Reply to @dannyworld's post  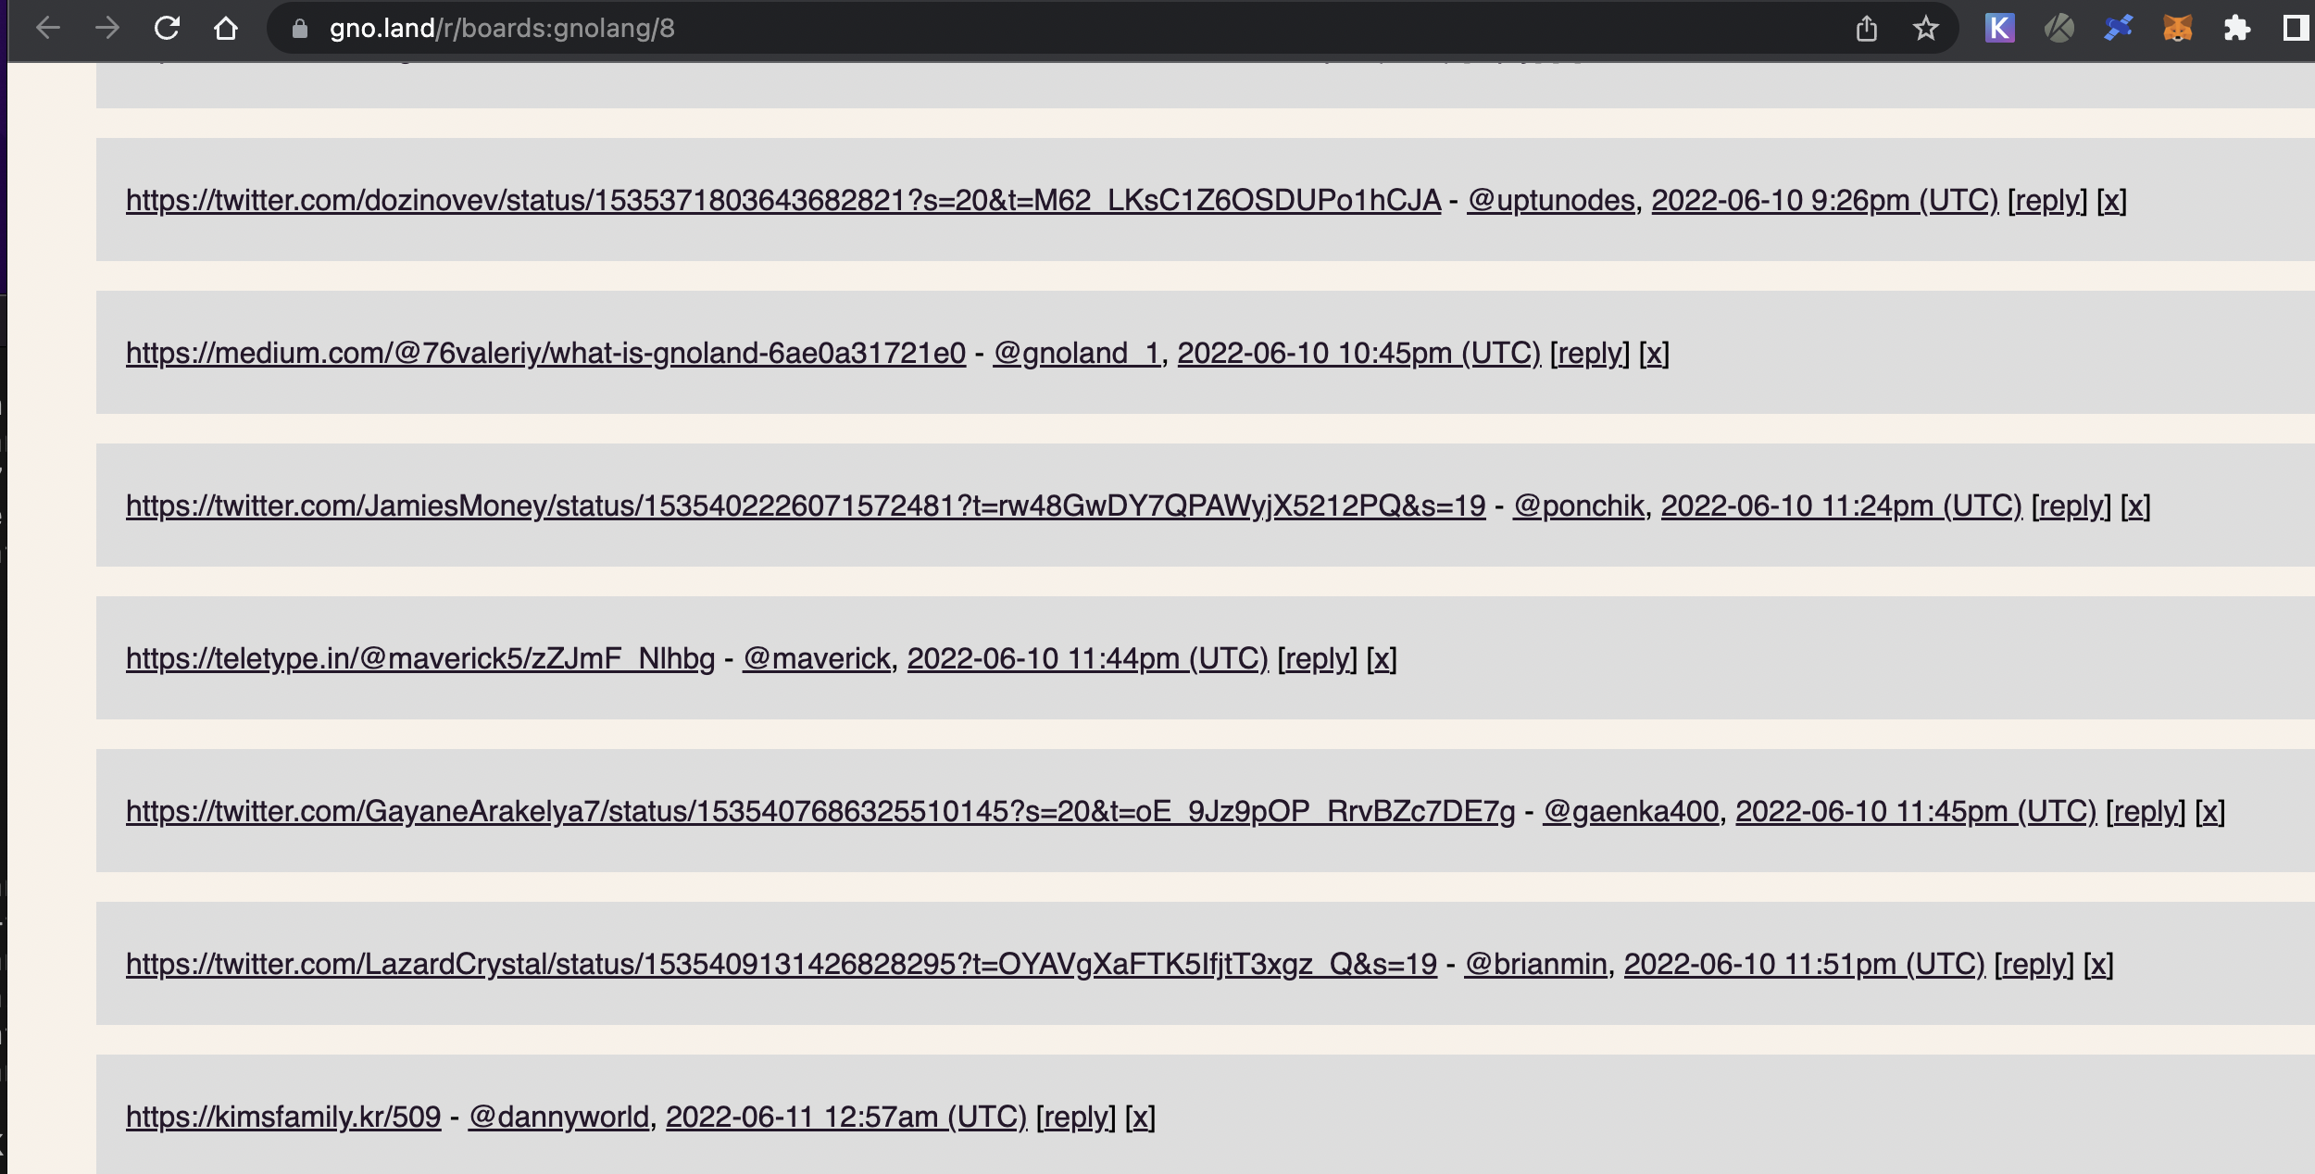pos(1075,1117)
